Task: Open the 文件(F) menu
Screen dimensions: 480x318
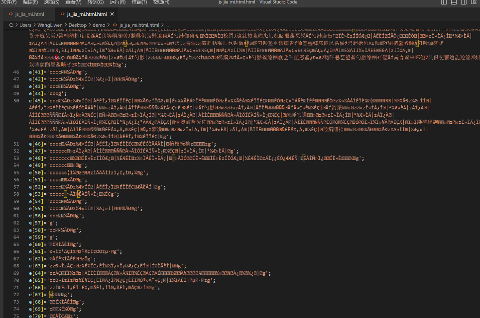Action: (9, 2)
